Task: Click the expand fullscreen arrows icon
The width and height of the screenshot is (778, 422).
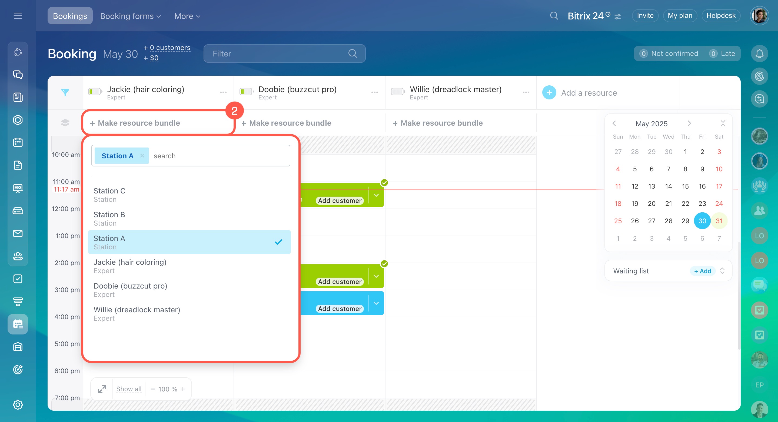Action: pyautogui.click(x=102, y=389)
